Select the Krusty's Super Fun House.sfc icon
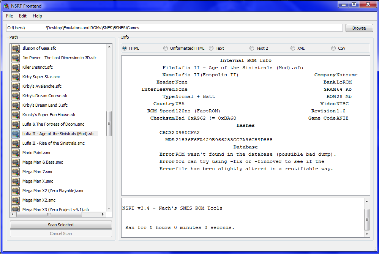The image size is (379, 254). 16,115
